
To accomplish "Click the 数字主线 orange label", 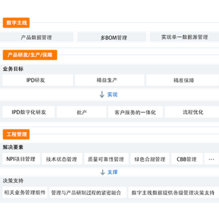I will pyautogui.click(x=16, y=23).
